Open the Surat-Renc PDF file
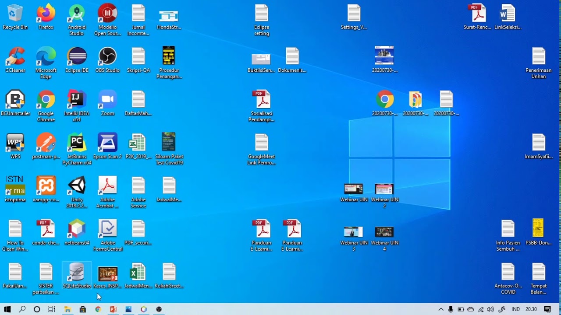The height and width of the screenshot is (315, 561). tap(477, 17)
